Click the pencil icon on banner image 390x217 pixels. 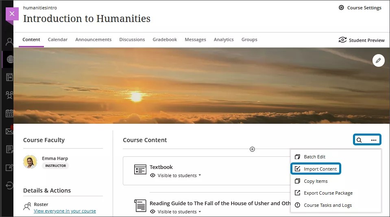pyautogui.click(x=378, y=61)
